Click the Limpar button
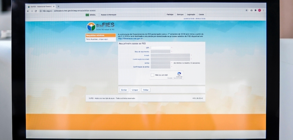 (135, 90)
